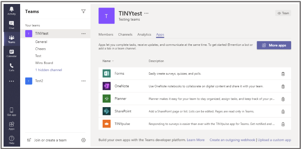
Task: Click the OneNote app icon
Action: [107, 86]
